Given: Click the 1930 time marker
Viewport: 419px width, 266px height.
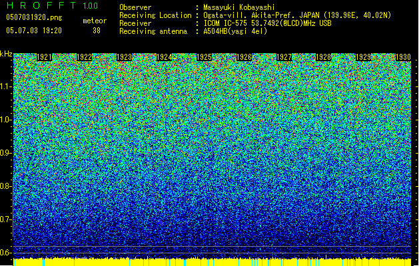Looking at the screenshot, I should click(403, 57).
